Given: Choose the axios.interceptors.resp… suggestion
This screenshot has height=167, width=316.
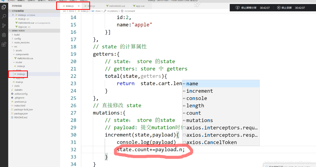Looking at the screenshot, I should click(221, 135).
